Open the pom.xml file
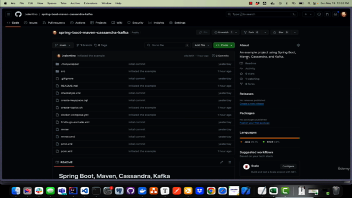This screenshot has width=352, height=198. tap(67, 151)
